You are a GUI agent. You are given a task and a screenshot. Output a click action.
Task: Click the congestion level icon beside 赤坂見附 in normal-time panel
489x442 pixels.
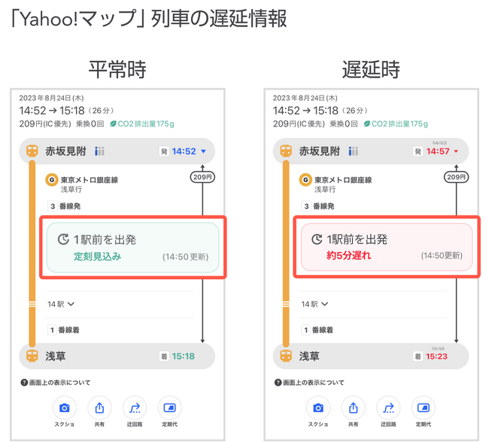click(100, 151)
